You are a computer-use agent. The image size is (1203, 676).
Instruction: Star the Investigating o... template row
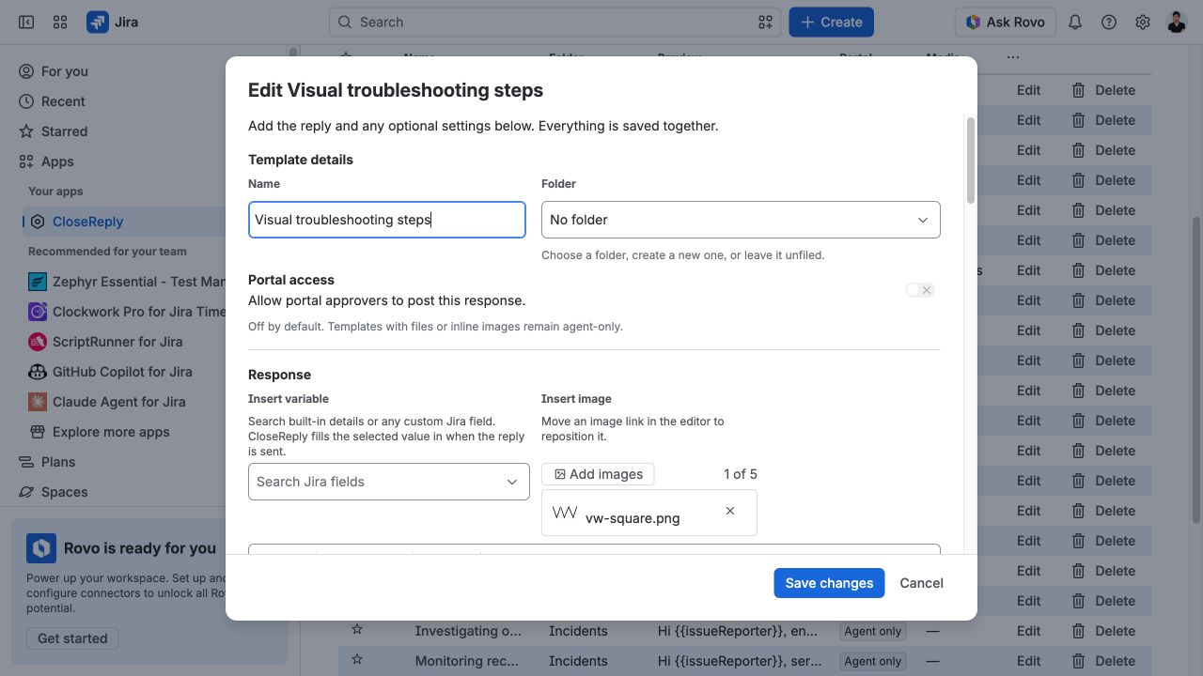click(357, 630)
